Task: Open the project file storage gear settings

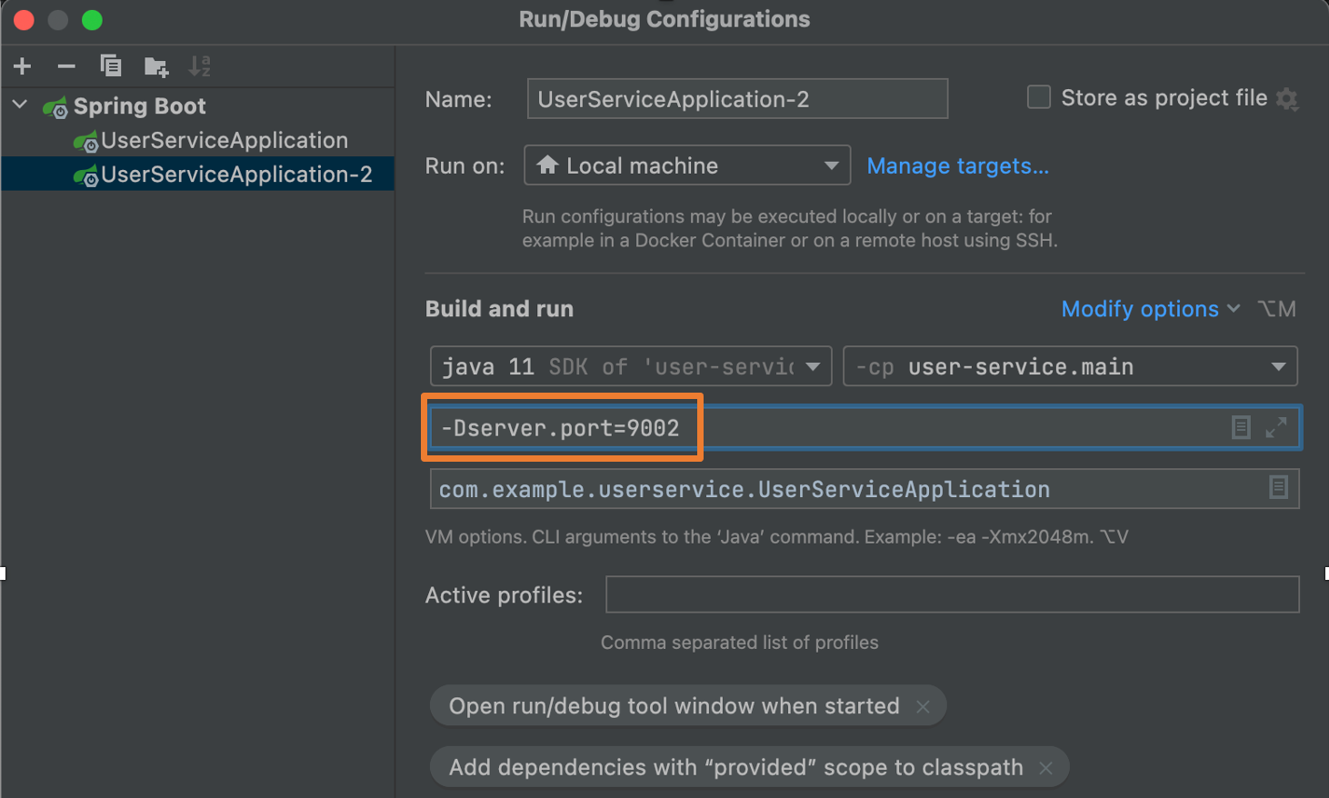Action: 1287,98
